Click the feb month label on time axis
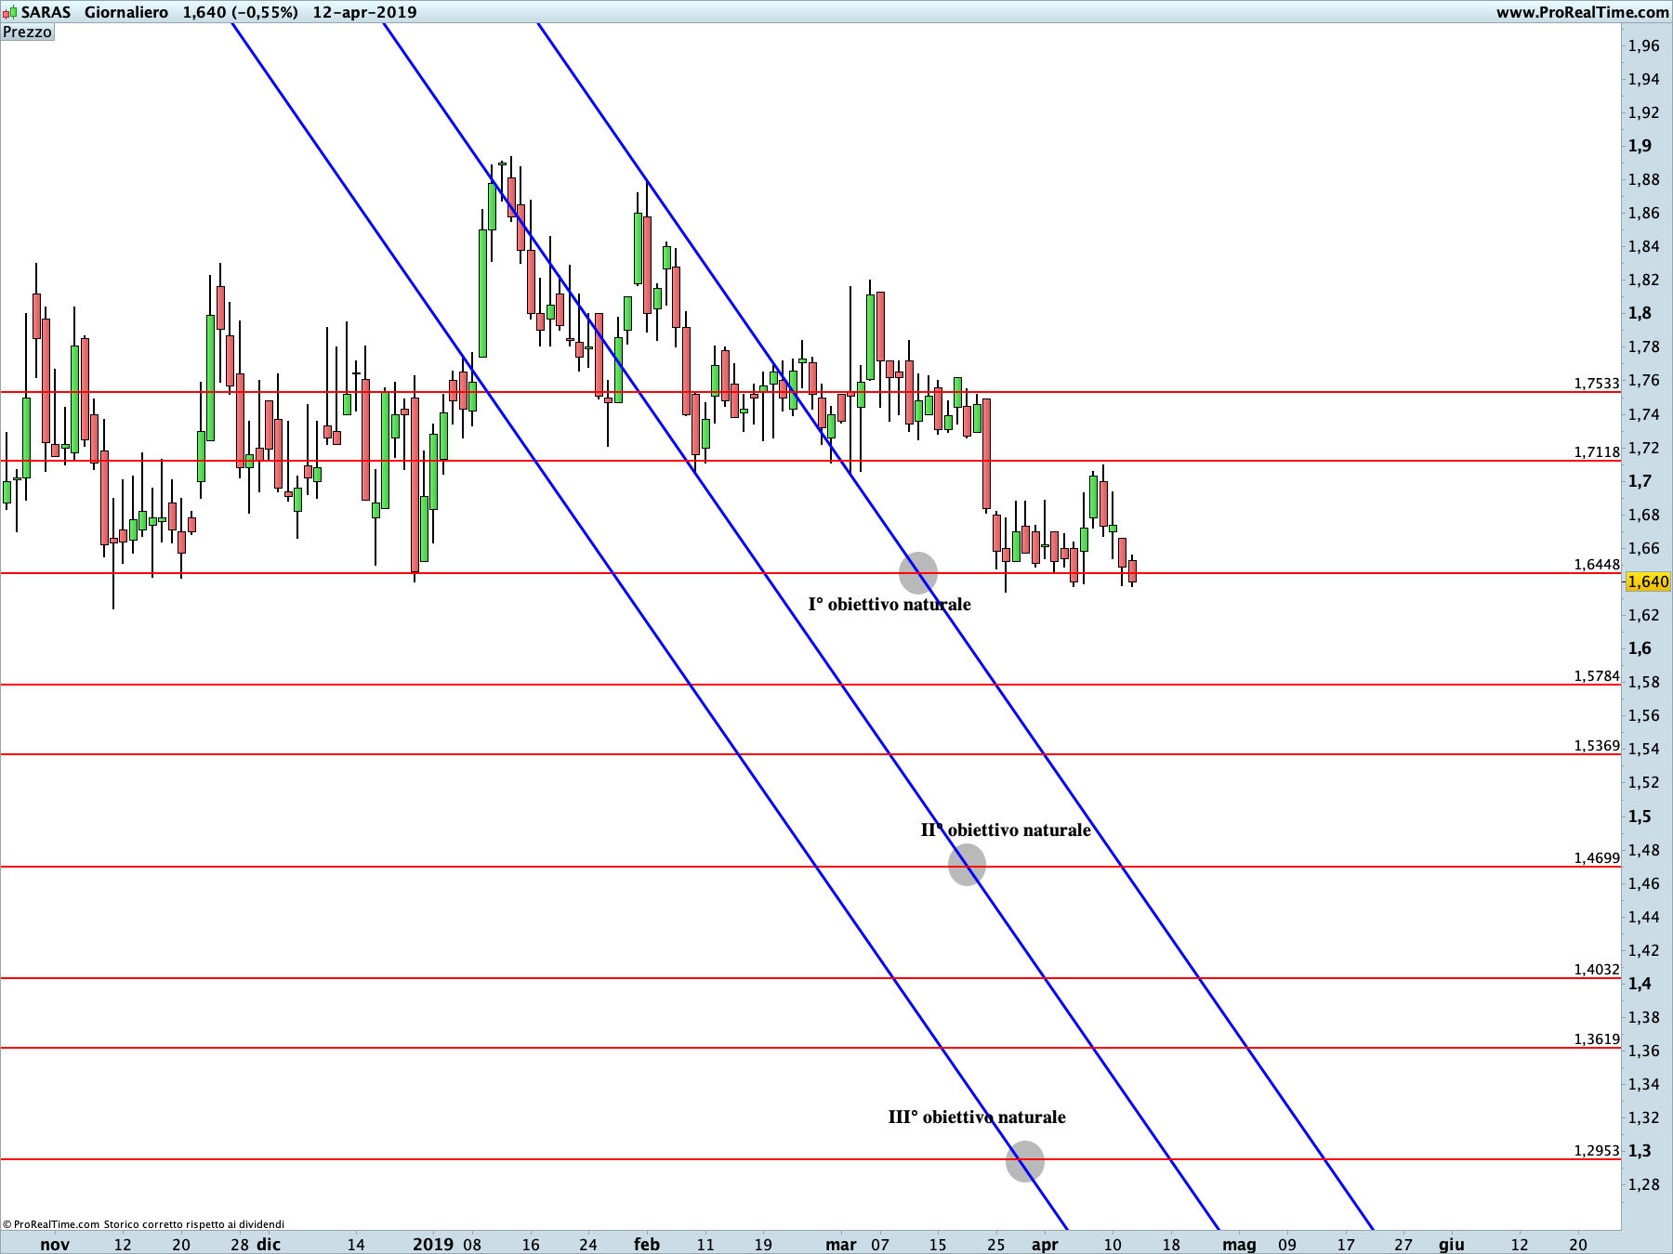 (646, 1244)
